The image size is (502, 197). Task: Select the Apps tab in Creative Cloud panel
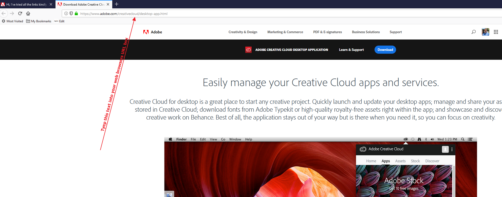[386, 161]
